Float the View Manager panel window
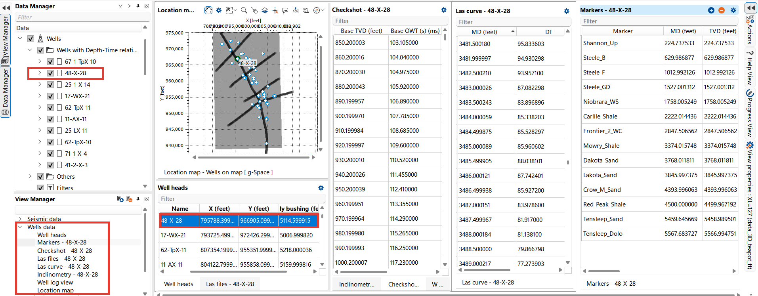Viewport: 758px width, 296px height. pos(147,199)
